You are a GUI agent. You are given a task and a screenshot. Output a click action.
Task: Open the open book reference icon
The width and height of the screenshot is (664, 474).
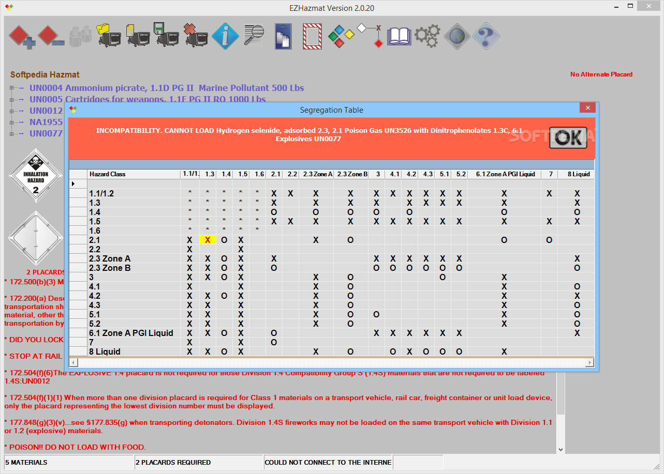399,36
